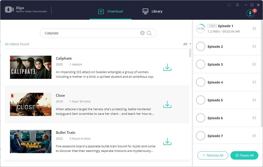263x167 pixels.
Task: Minimize the Kigo window
Action: pos(246,5)
